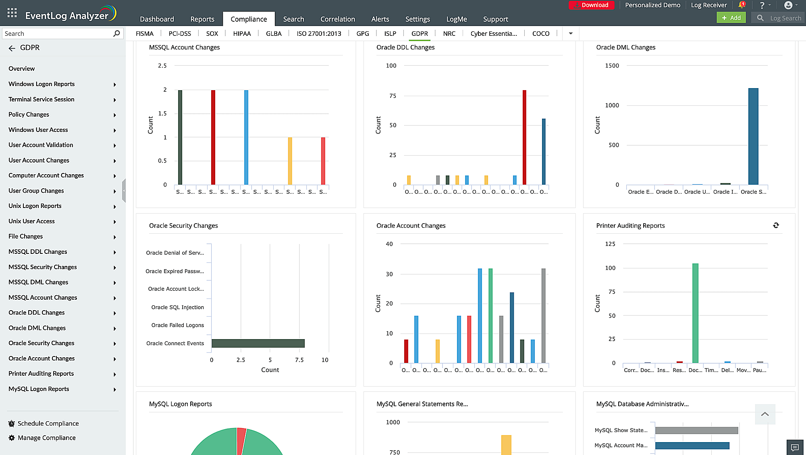Image resolution: width=806 pixels, height=455 pixels.
Task: Click the sidebar Search input field
Action: coord(56,33)
